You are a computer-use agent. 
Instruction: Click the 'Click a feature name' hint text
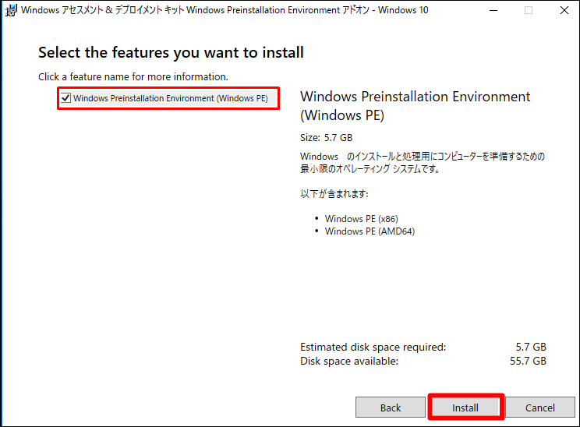[x=133, y=77]
